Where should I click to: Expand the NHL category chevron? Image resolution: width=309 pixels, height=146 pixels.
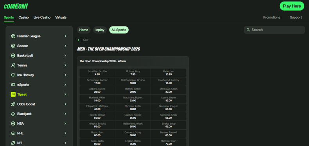[65, 133]
